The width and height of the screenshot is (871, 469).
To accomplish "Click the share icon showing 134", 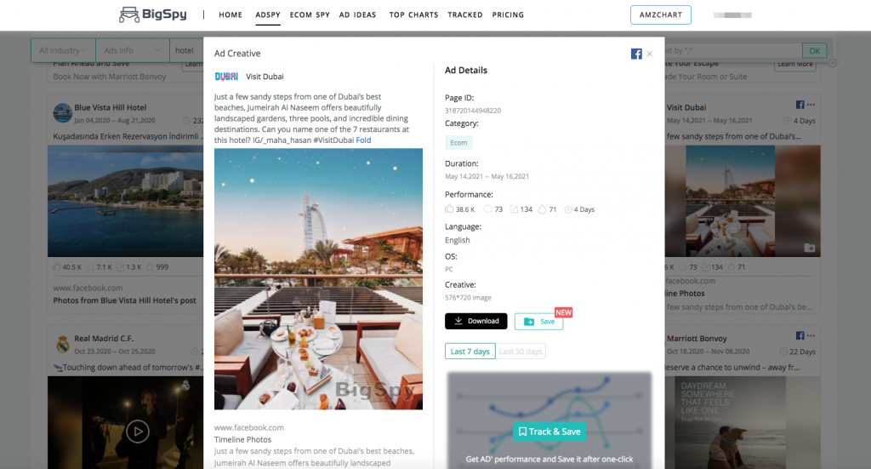I will (x=514, y=209).
